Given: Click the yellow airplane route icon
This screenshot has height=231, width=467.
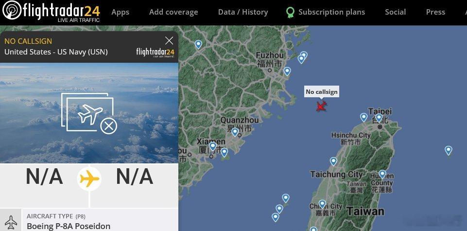Looking at the screenshot, I should click(x=89, y=179).
